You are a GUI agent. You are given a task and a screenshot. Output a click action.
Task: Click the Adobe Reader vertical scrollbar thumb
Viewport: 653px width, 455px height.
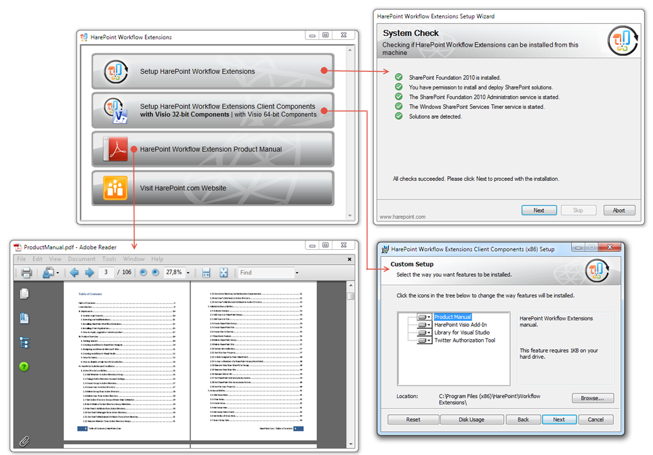pyautogui.click(x=351, y=296)
